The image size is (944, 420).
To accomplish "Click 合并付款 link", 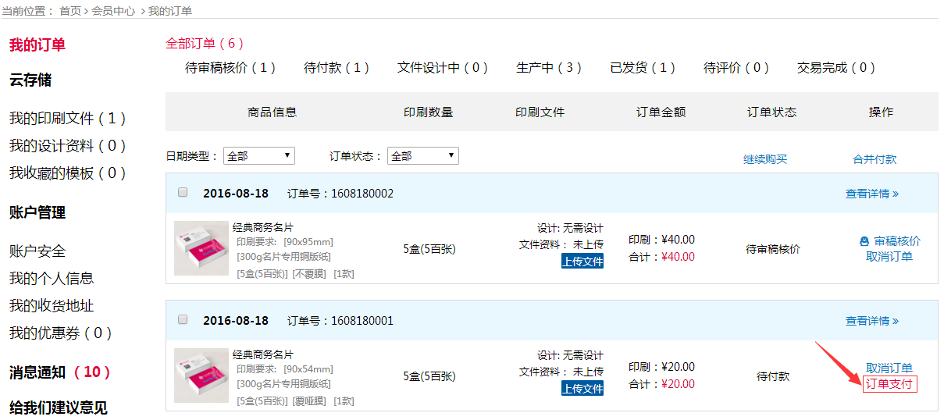I will coord(875,159).
